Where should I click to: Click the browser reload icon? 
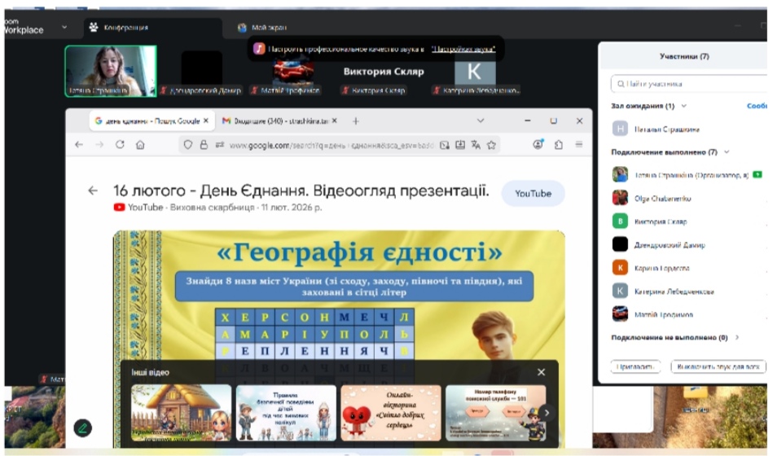click(120, 145)
